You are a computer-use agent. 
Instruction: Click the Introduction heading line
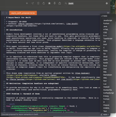(x=14, y=30)
